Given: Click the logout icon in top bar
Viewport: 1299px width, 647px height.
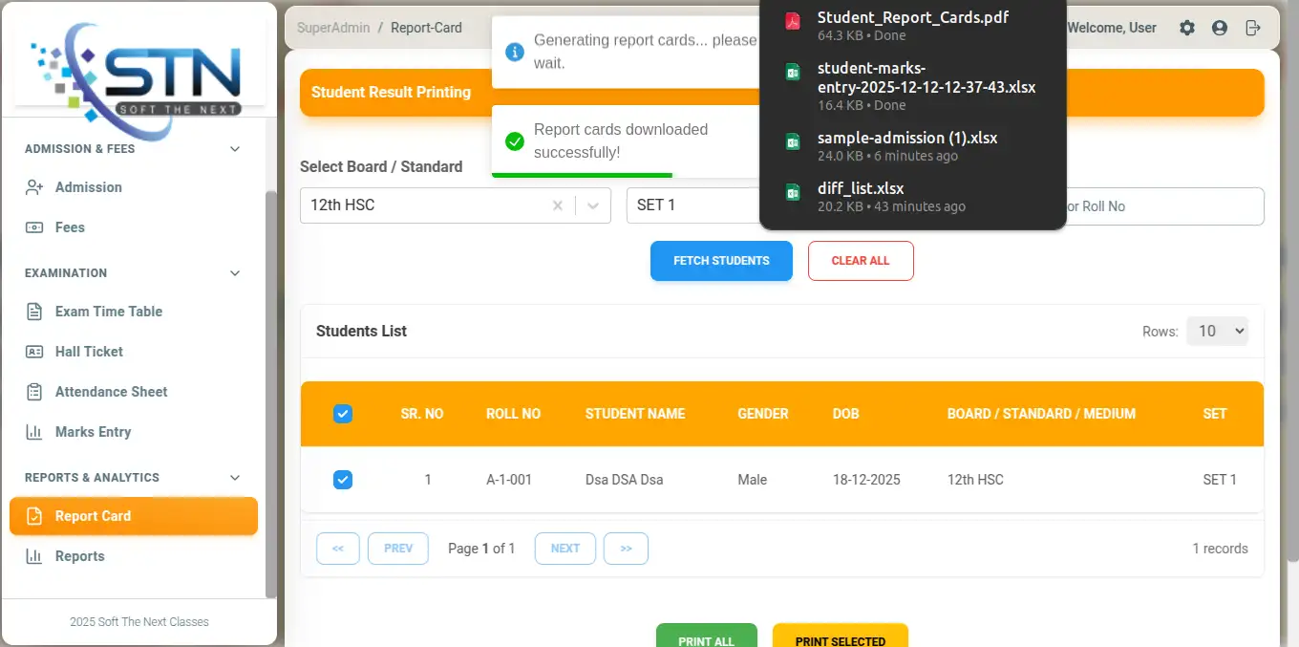Looking at the screenshot, I should [x=1253, y=28].
